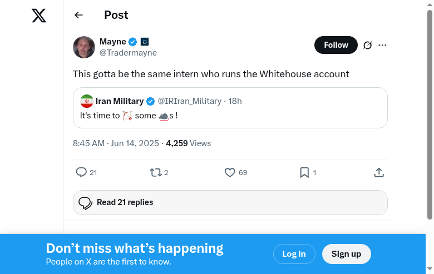
Task: Click the affiliate badge next to Mayne
Action: (145, 42)
